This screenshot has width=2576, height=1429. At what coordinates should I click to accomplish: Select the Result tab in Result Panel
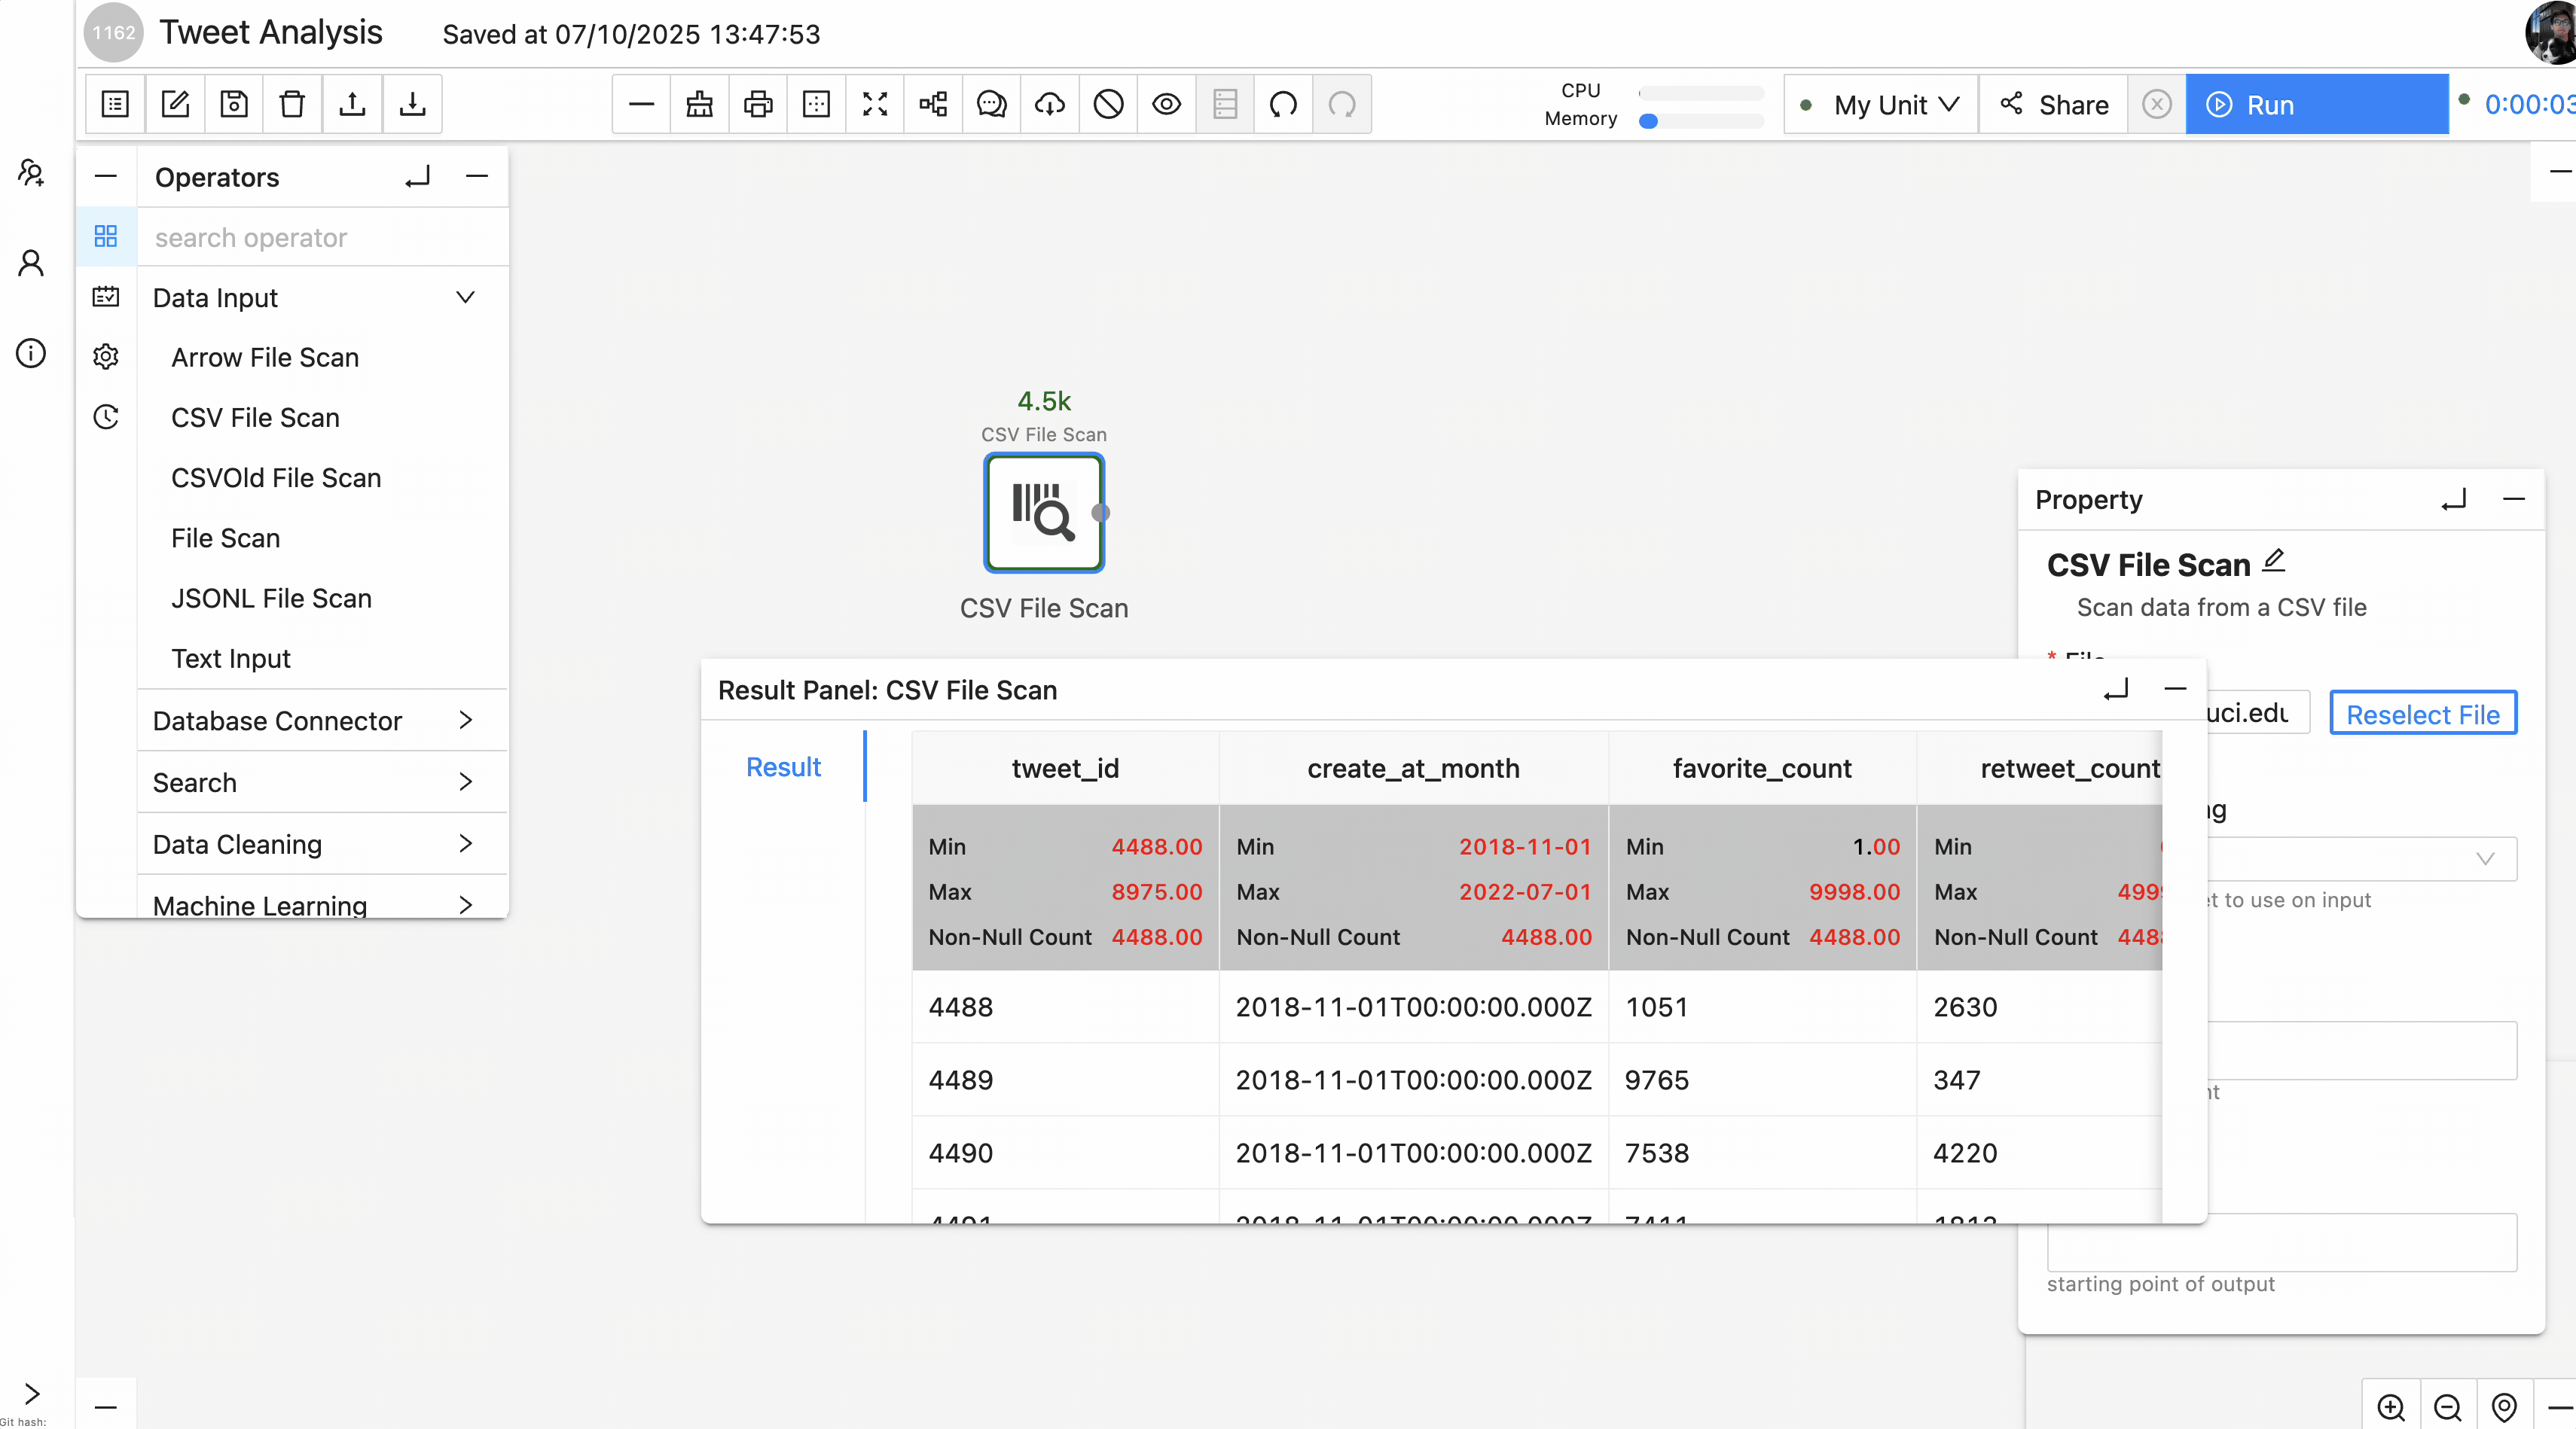[783, 766]
